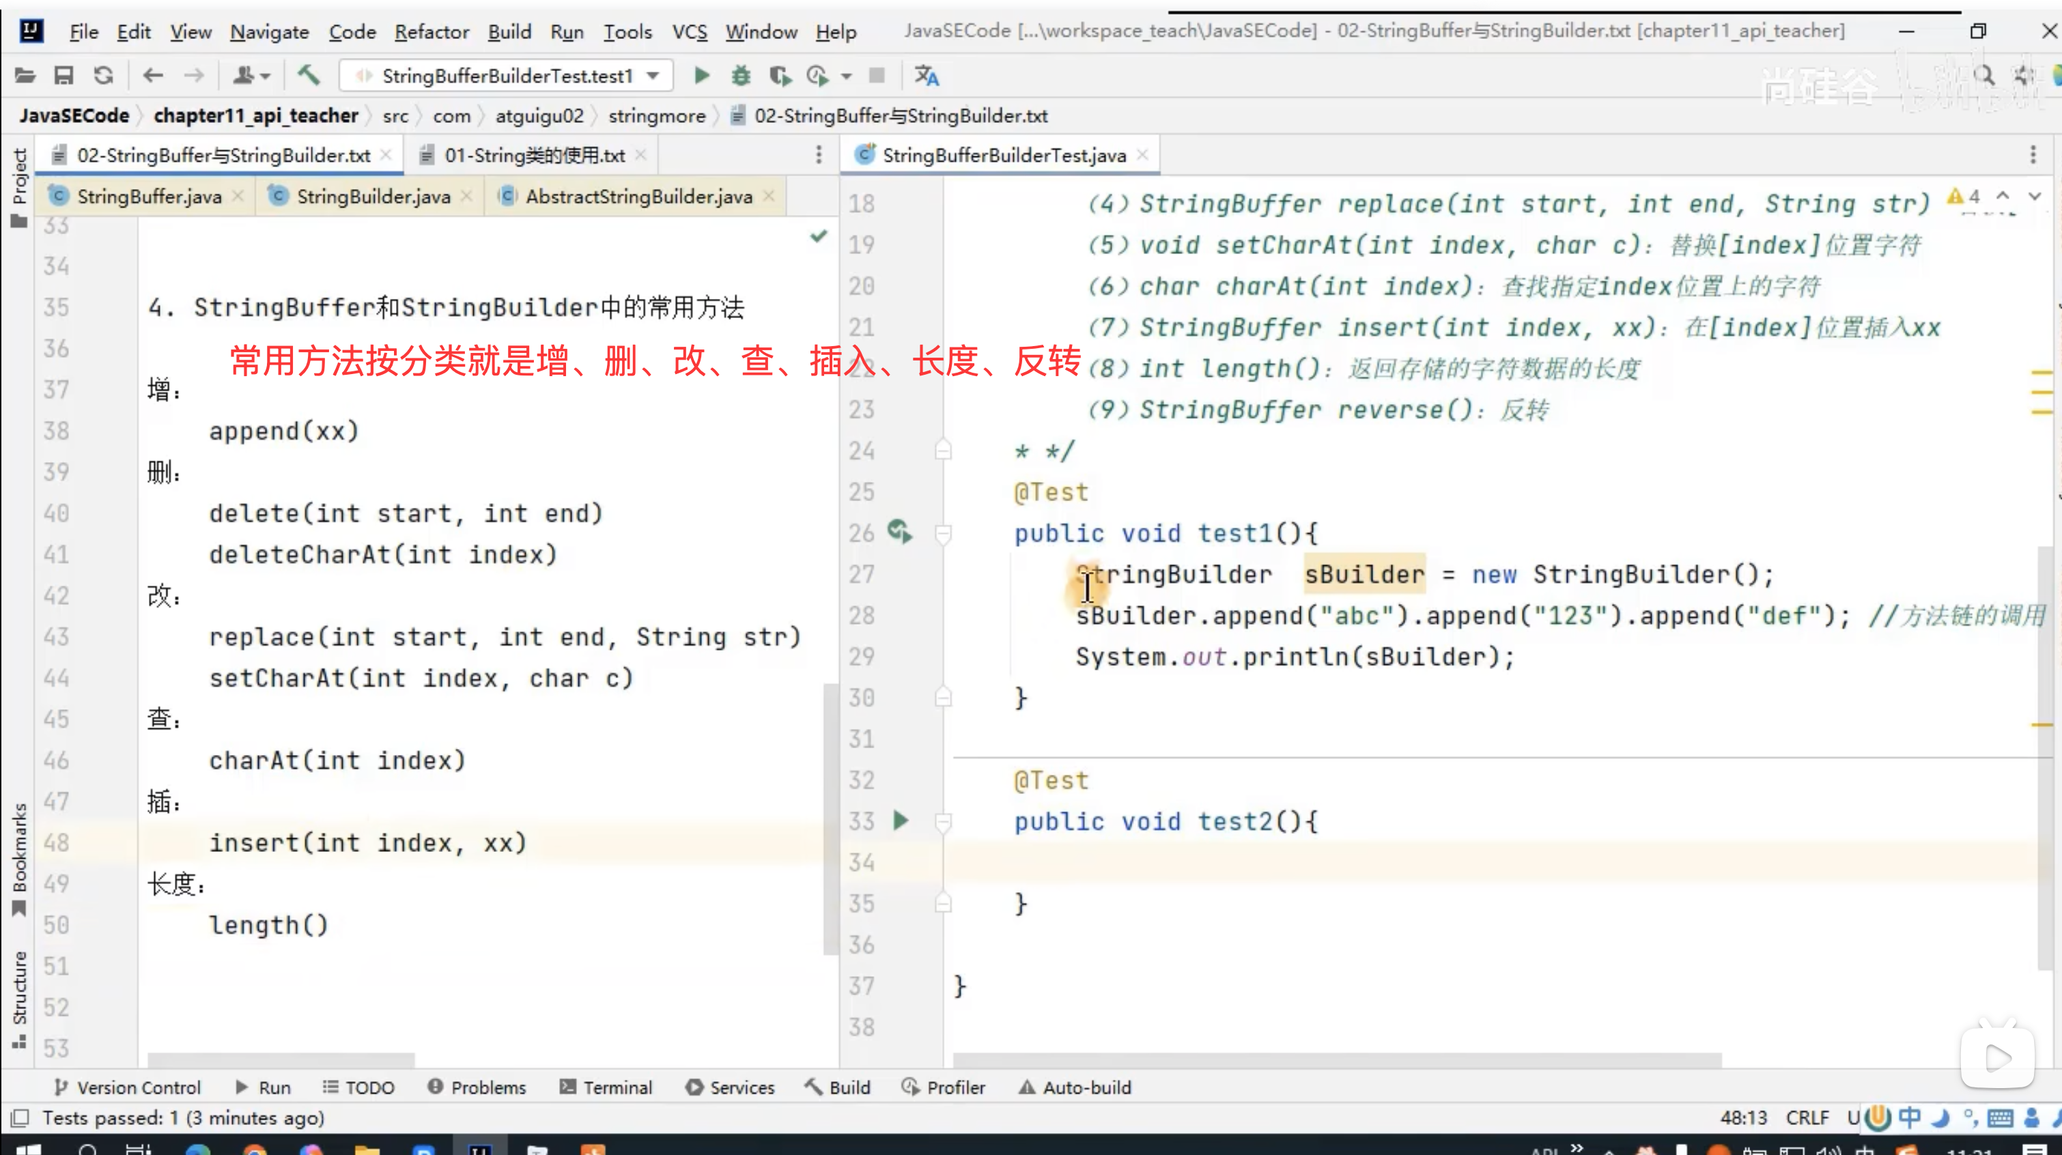Switch to the StringBuilder.java tab
The height and width of the screenshot is (1155, 2062).
pos(372,197)
